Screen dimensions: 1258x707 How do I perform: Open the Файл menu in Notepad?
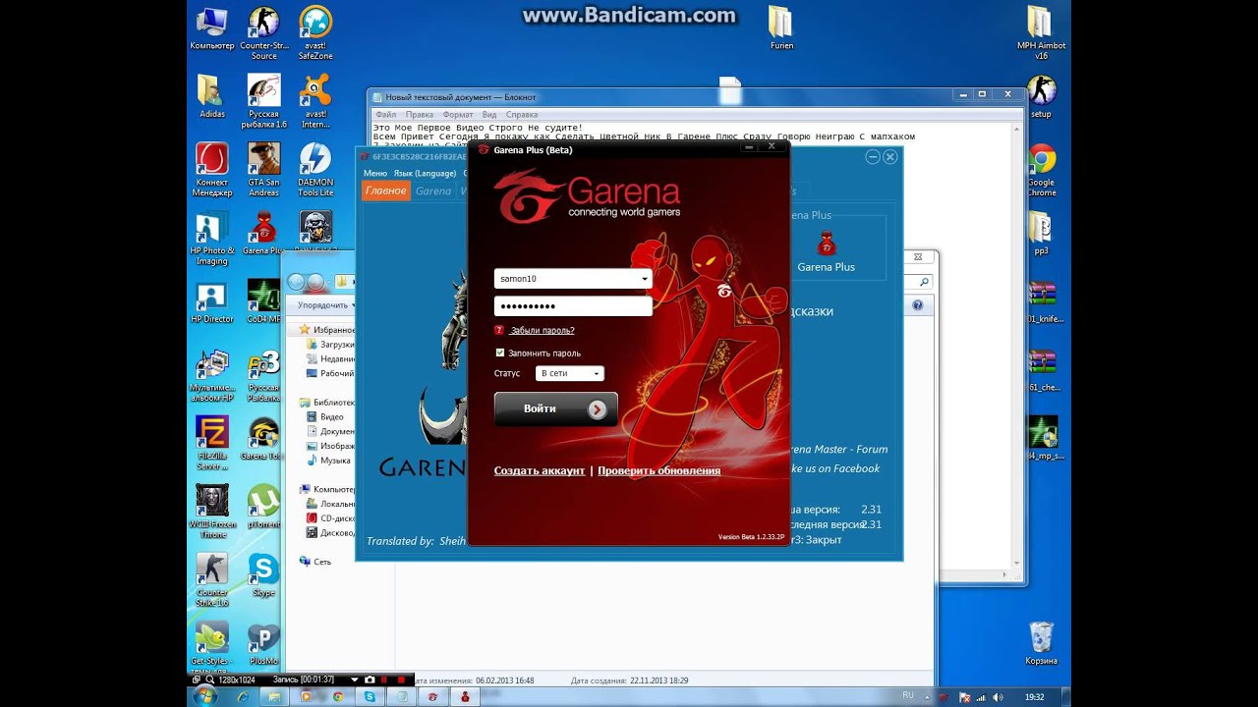[x=385, y=114]
